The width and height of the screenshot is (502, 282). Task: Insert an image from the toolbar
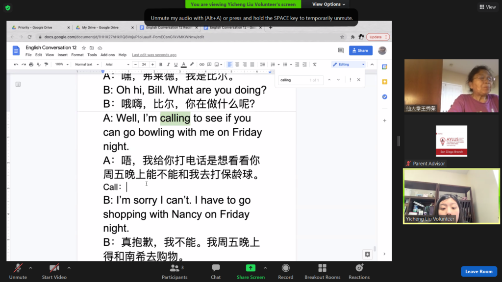click(x=217, y=65)
